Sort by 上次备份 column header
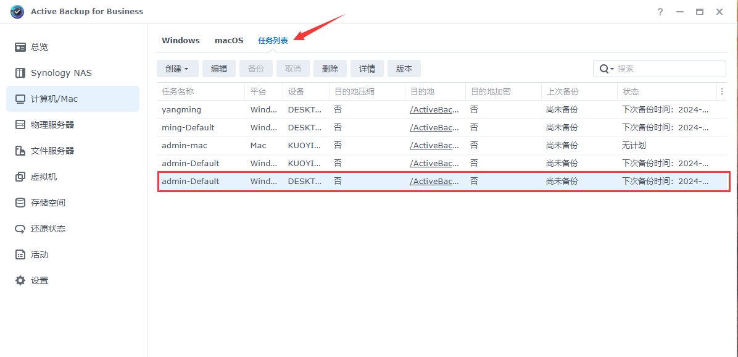 [579, 91]
